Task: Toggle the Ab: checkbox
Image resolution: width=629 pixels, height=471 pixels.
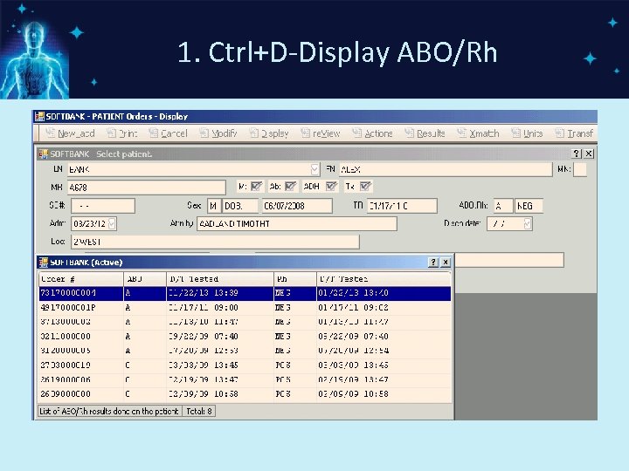Action: pos(290,187)
